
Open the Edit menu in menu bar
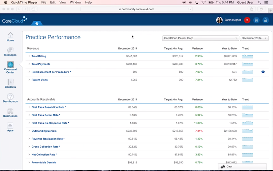click(x=53, y=3)
